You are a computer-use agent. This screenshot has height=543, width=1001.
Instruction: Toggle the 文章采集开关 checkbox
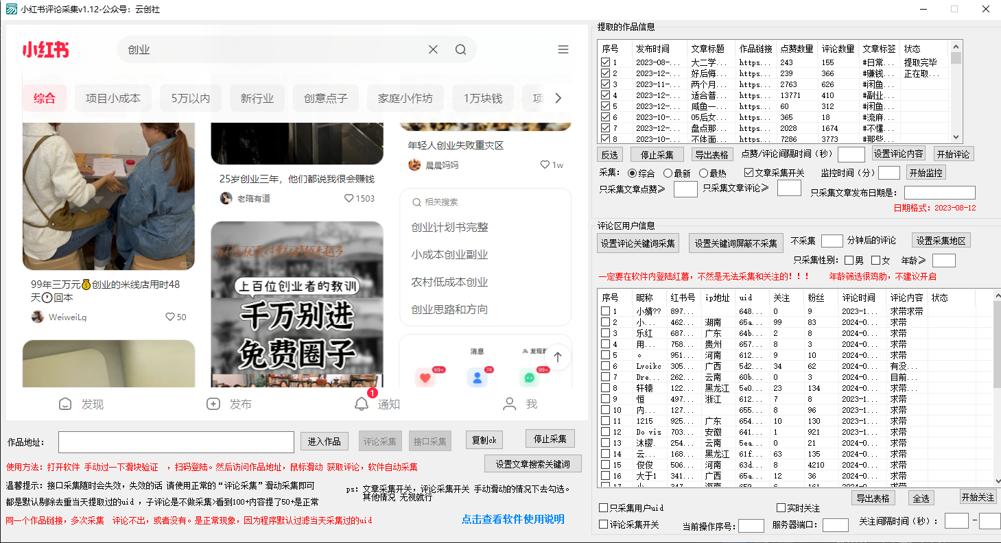point(749,173)
